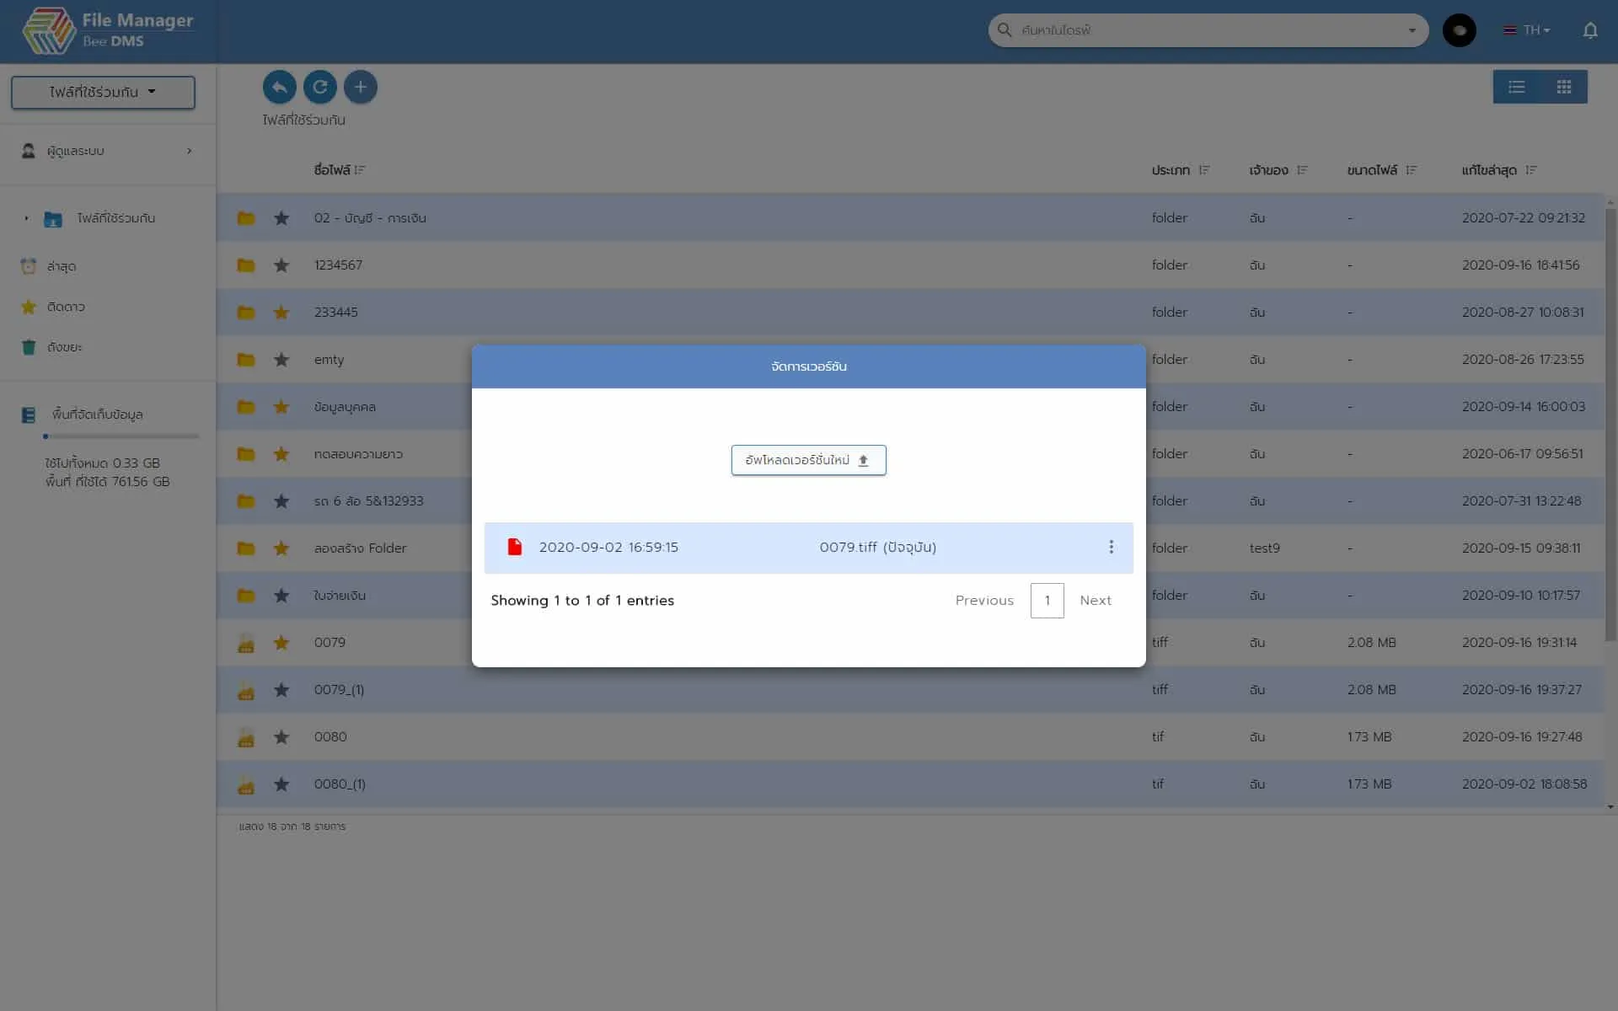Open the ไฟล์ที่ใช้ร่วมกัน dropdown button
The height and width of the screenshot is (1011, 1618).
[x=103, y=92]
